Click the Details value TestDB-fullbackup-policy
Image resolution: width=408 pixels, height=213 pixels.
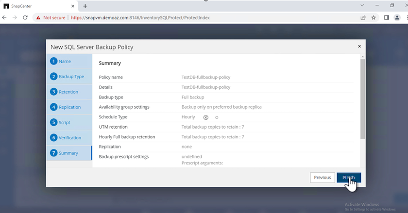[x=206, y=87]
